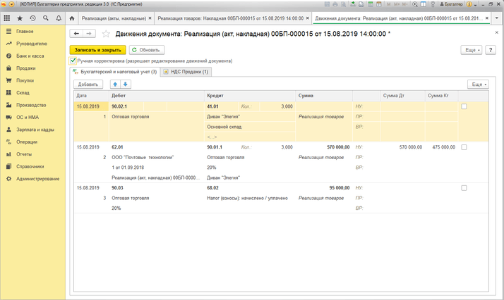Click the search magnifier icon
The height and width of the screenshot is (300, 504).
(46, 18)
